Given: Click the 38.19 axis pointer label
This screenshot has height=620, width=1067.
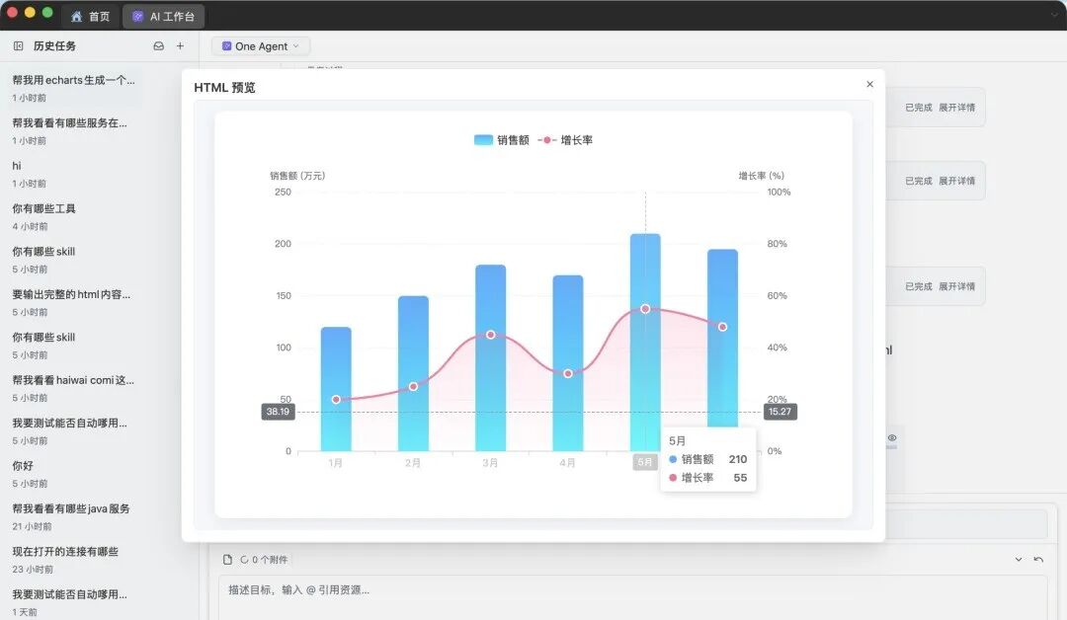Looking at the screenshot, I should point(279,412).
